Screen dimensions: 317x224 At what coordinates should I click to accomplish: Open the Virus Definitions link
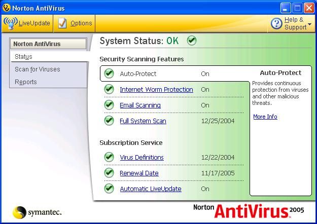142,157
